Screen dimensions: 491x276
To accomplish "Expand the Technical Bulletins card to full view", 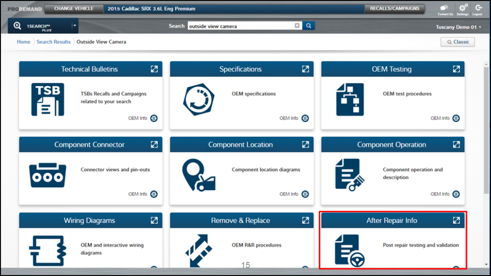I will (x=154, y=69).
